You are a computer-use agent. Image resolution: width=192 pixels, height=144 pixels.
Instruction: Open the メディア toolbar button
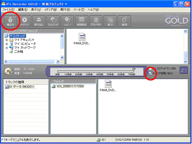(25, 21)
